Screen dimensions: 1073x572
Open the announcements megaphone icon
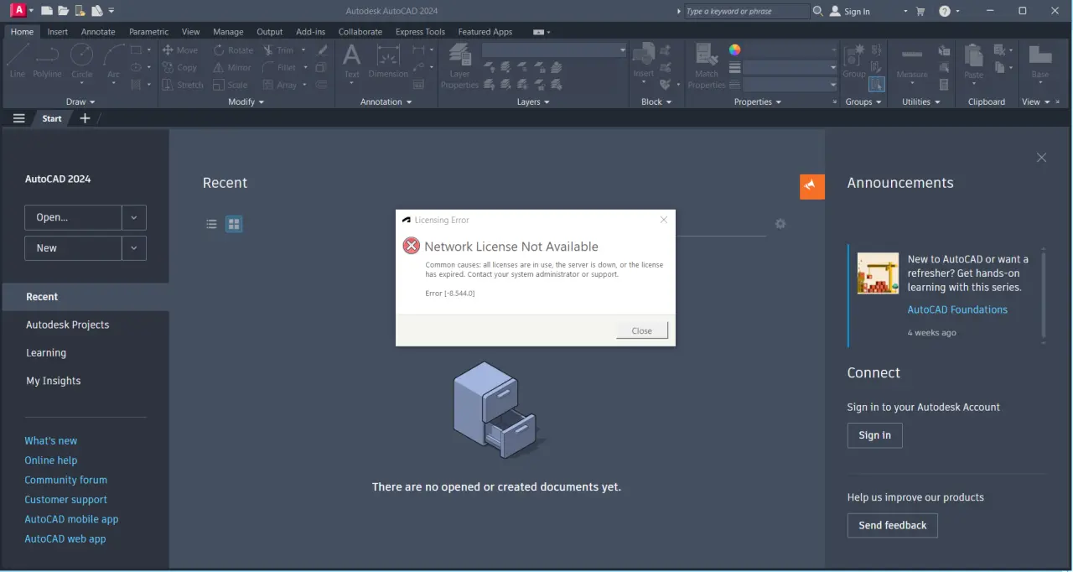812,186
